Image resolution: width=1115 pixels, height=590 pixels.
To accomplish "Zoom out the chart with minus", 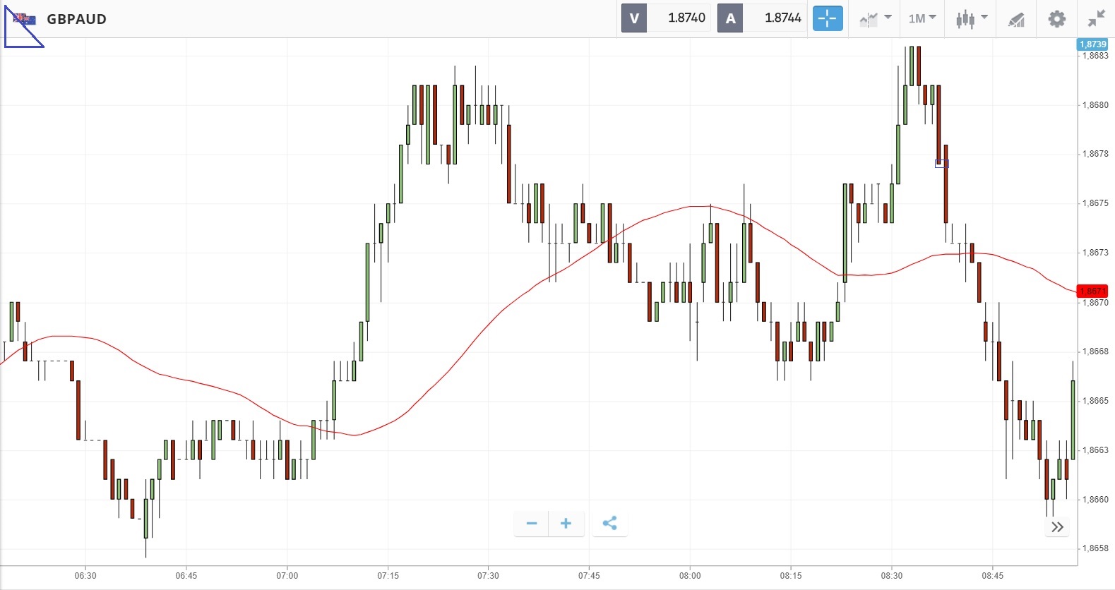I will 532,524.
